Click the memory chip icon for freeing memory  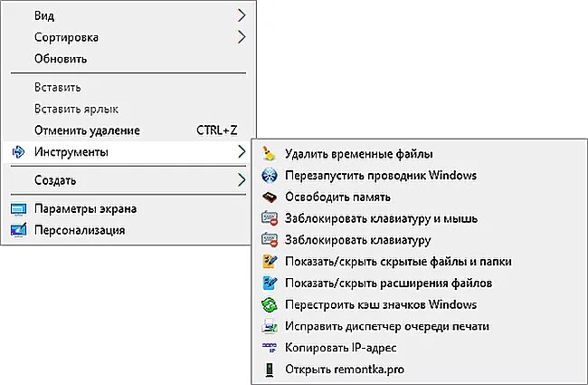click(x=269, y=197)
